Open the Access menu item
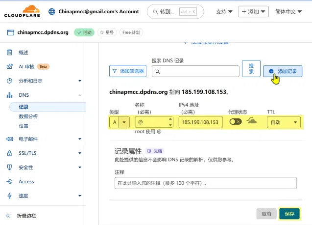 [x=26, y=181]
